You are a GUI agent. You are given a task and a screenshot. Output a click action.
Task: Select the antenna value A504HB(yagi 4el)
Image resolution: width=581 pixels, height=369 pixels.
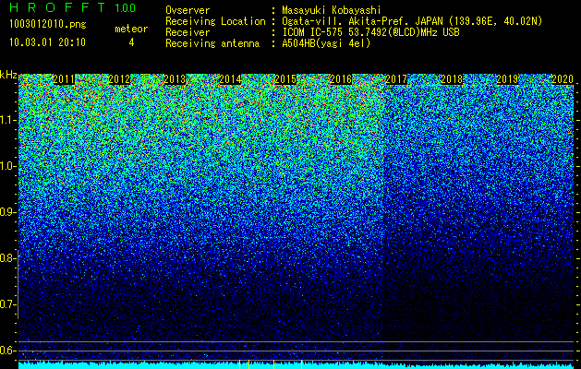pos(326,43)
